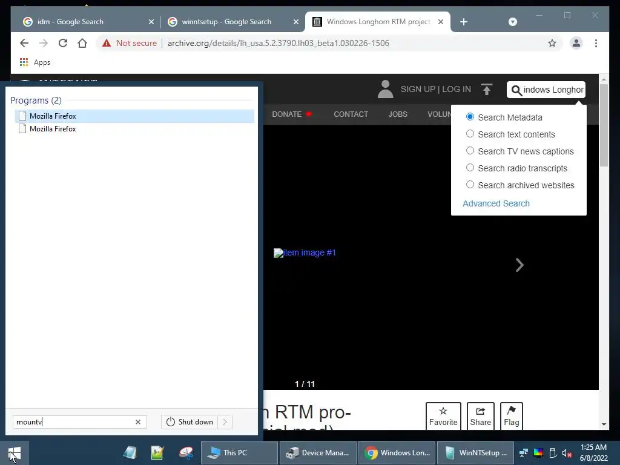
Task: Click the Windows Start button
Action: click(x=15, y=453)
